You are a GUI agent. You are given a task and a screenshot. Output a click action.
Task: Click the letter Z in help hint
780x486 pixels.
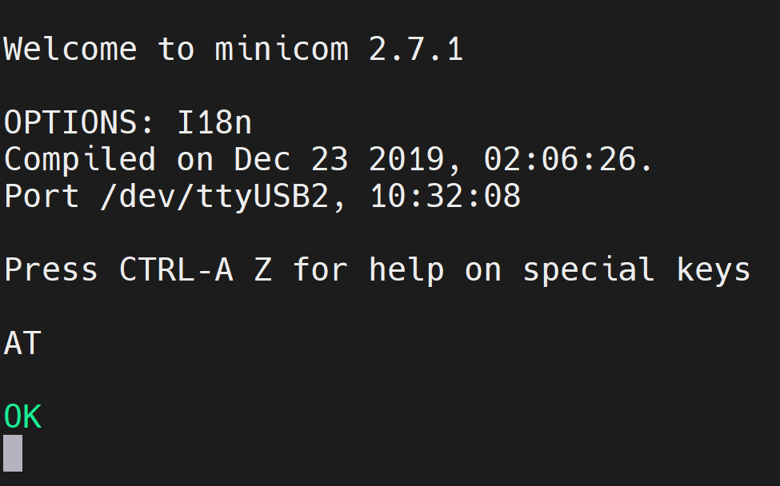pyautogui.click(x=263, y=269)
